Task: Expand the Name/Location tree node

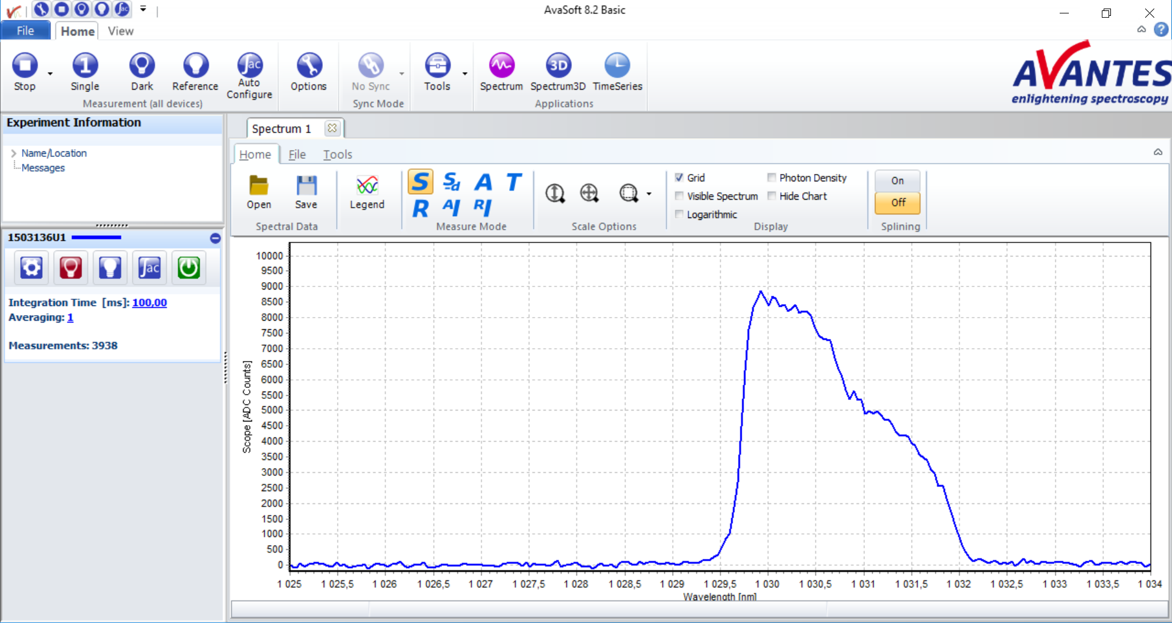Action: [13, 153]
